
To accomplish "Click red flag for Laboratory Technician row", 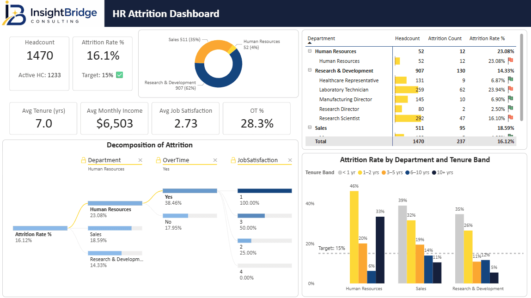I will 511,90.
